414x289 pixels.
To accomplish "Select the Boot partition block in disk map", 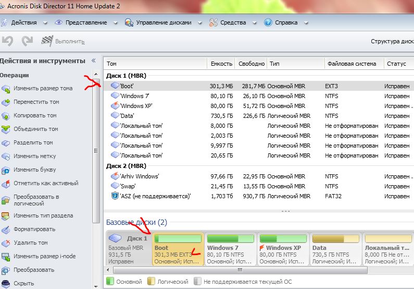I will 178,249.
